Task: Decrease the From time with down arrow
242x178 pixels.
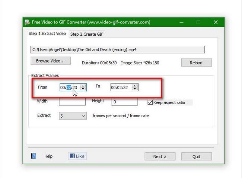Action: coord(83,89)
